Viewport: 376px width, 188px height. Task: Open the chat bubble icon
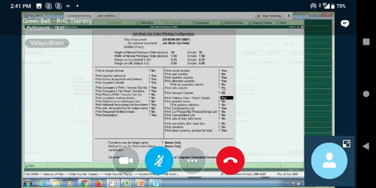[x=345, y=23]
